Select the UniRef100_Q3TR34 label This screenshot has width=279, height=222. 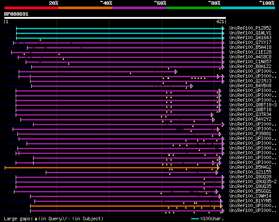coord(250,115)
